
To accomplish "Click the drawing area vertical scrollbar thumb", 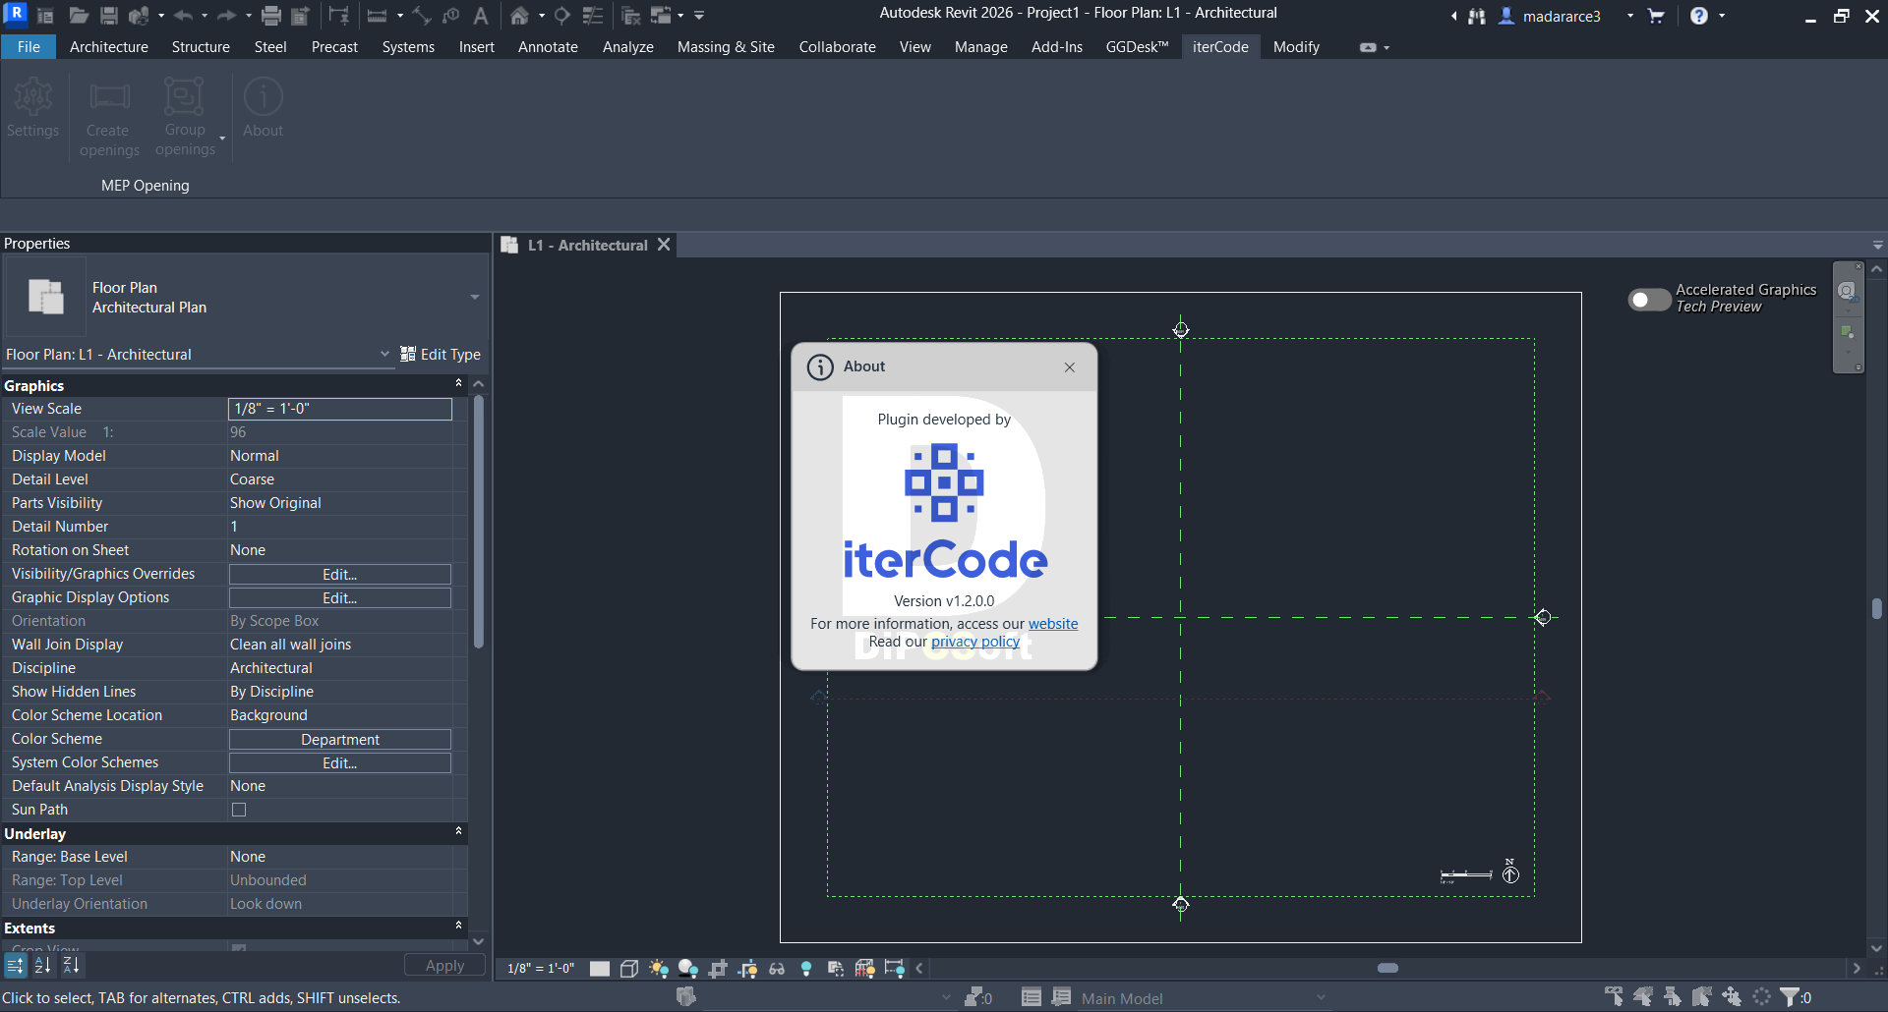I will (x=1877, y=609).
